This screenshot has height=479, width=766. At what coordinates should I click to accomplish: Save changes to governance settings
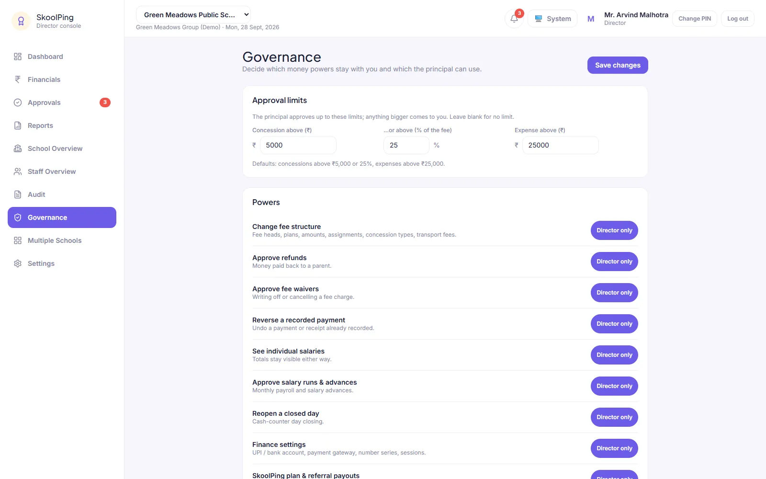pyautogui.click(x=618, y=65)
